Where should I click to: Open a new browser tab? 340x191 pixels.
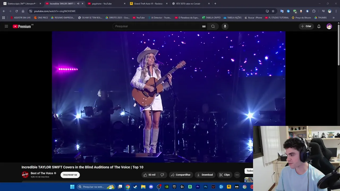(x=215, y=4)
